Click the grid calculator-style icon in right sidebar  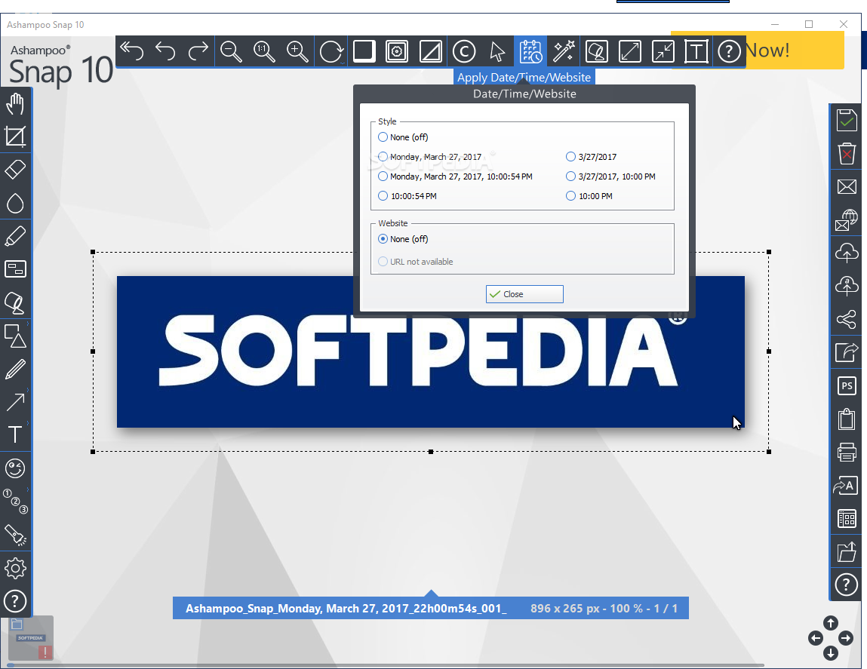(847, 518)
